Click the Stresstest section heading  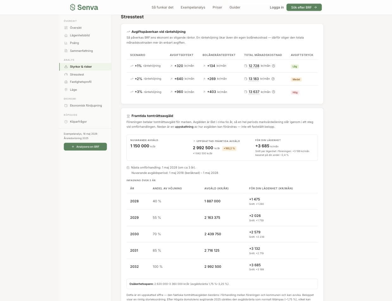[132, 17]
